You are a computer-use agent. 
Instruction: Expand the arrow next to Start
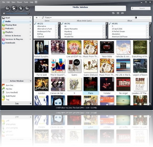click(30, 18)
